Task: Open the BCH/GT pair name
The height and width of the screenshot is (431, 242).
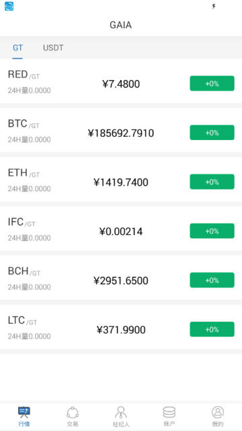Action: pos(24,271)
